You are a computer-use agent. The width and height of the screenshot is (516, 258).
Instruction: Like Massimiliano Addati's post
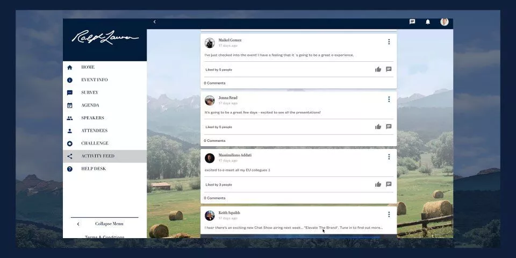click(378, 184)
